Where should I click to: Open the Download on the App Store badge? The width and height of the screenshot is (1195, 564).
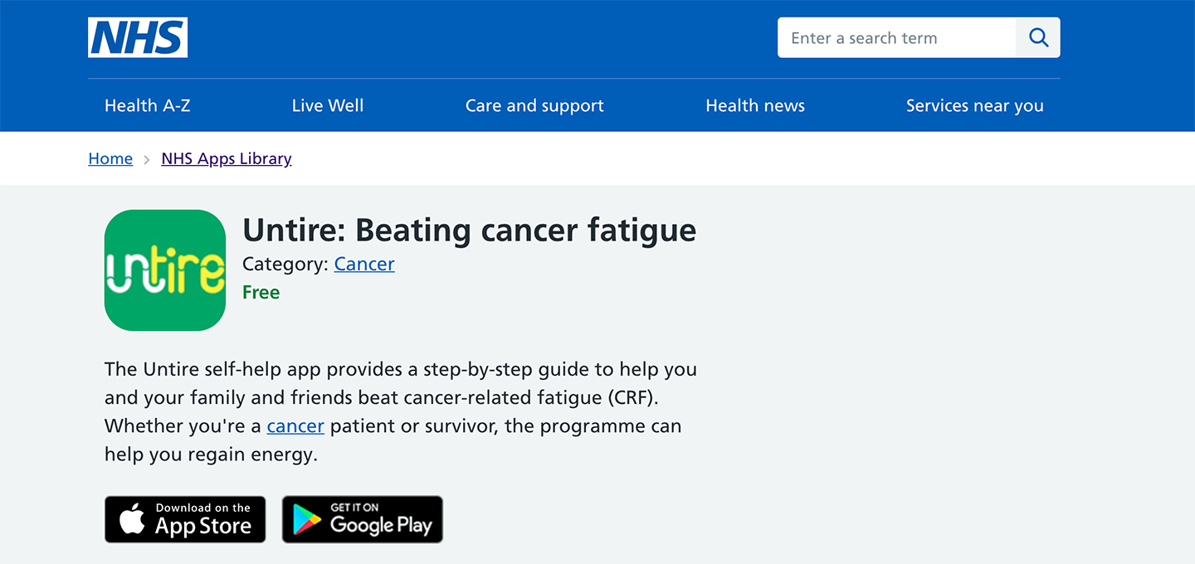pos(185,519)
